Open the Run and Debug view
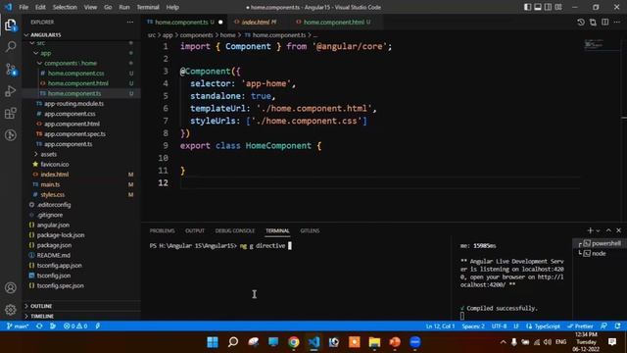627x353 pixels. pyautogui.click(x=11, y=91)
